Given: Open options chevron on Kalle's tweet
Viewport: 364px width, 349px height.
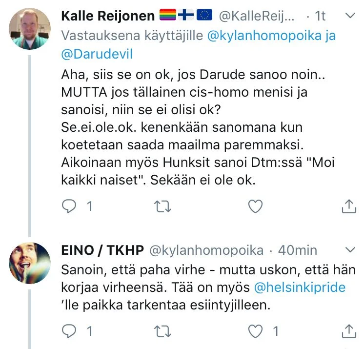Looking at the screenshot, I should pos(350,16).
